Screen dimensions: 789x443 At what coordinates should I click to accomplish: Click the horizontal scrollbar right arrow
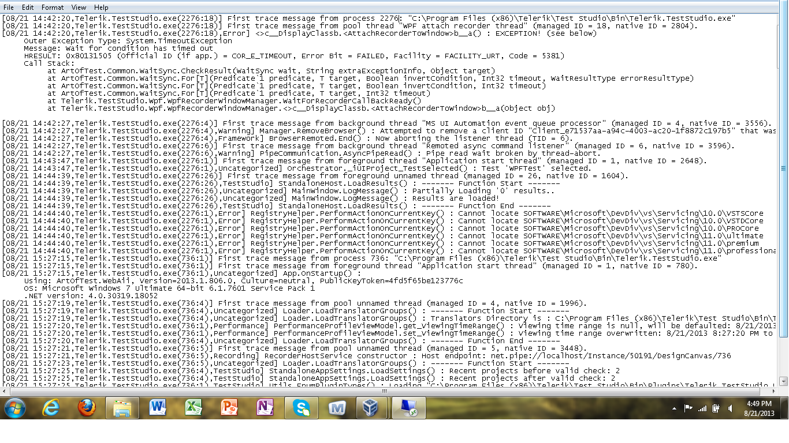pos(775,391)
